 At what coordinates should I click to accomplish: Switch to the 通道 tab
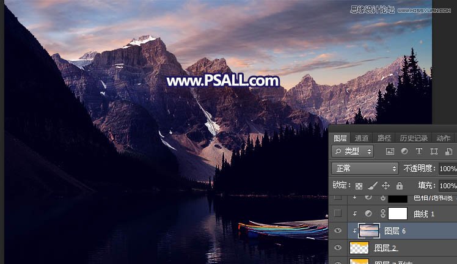coord(362,138)
